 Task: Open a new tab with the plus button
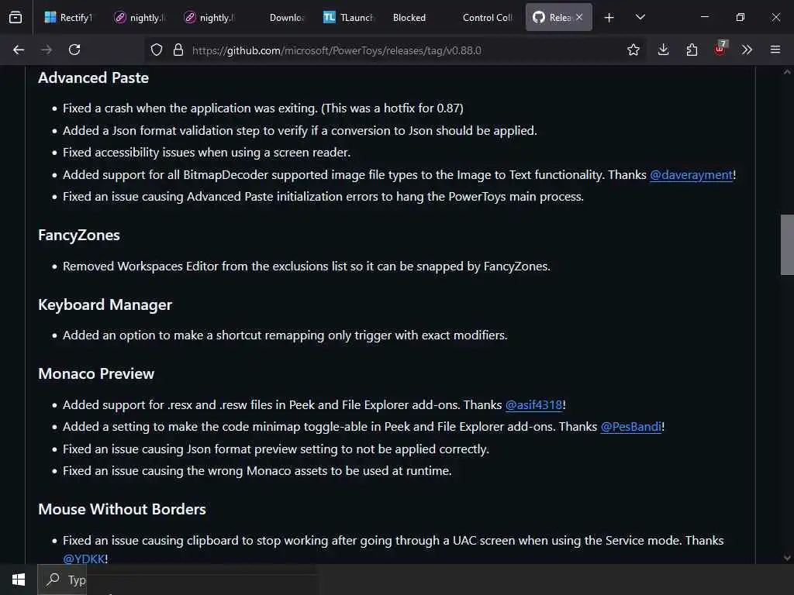tap(609, 17)
